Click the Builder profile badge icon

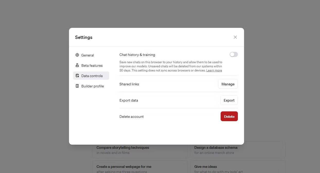(77, 86)
